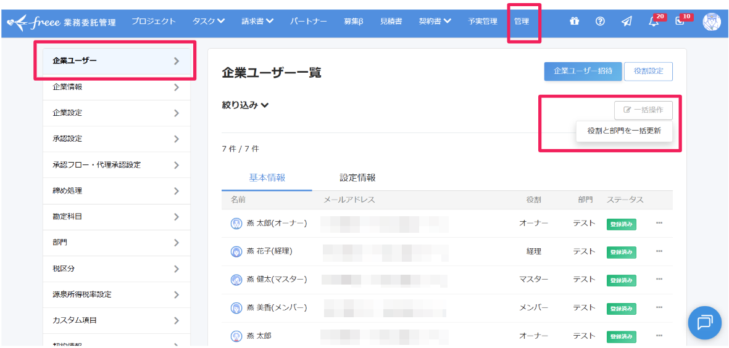Click the 役割設定 button
Screen dimensions: 729x348
click(648, 71)
